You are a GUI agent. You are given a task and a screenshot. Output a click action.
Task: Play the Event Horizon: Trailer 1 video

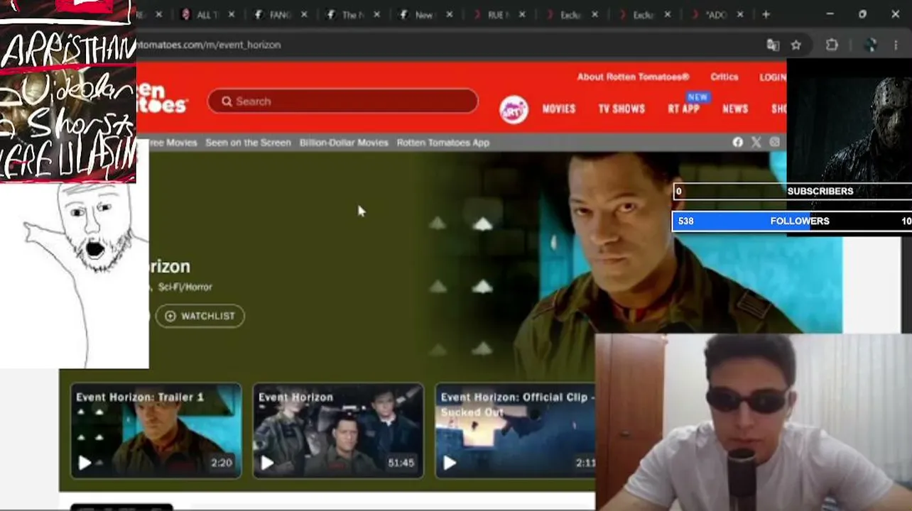[x=85, y=463]
